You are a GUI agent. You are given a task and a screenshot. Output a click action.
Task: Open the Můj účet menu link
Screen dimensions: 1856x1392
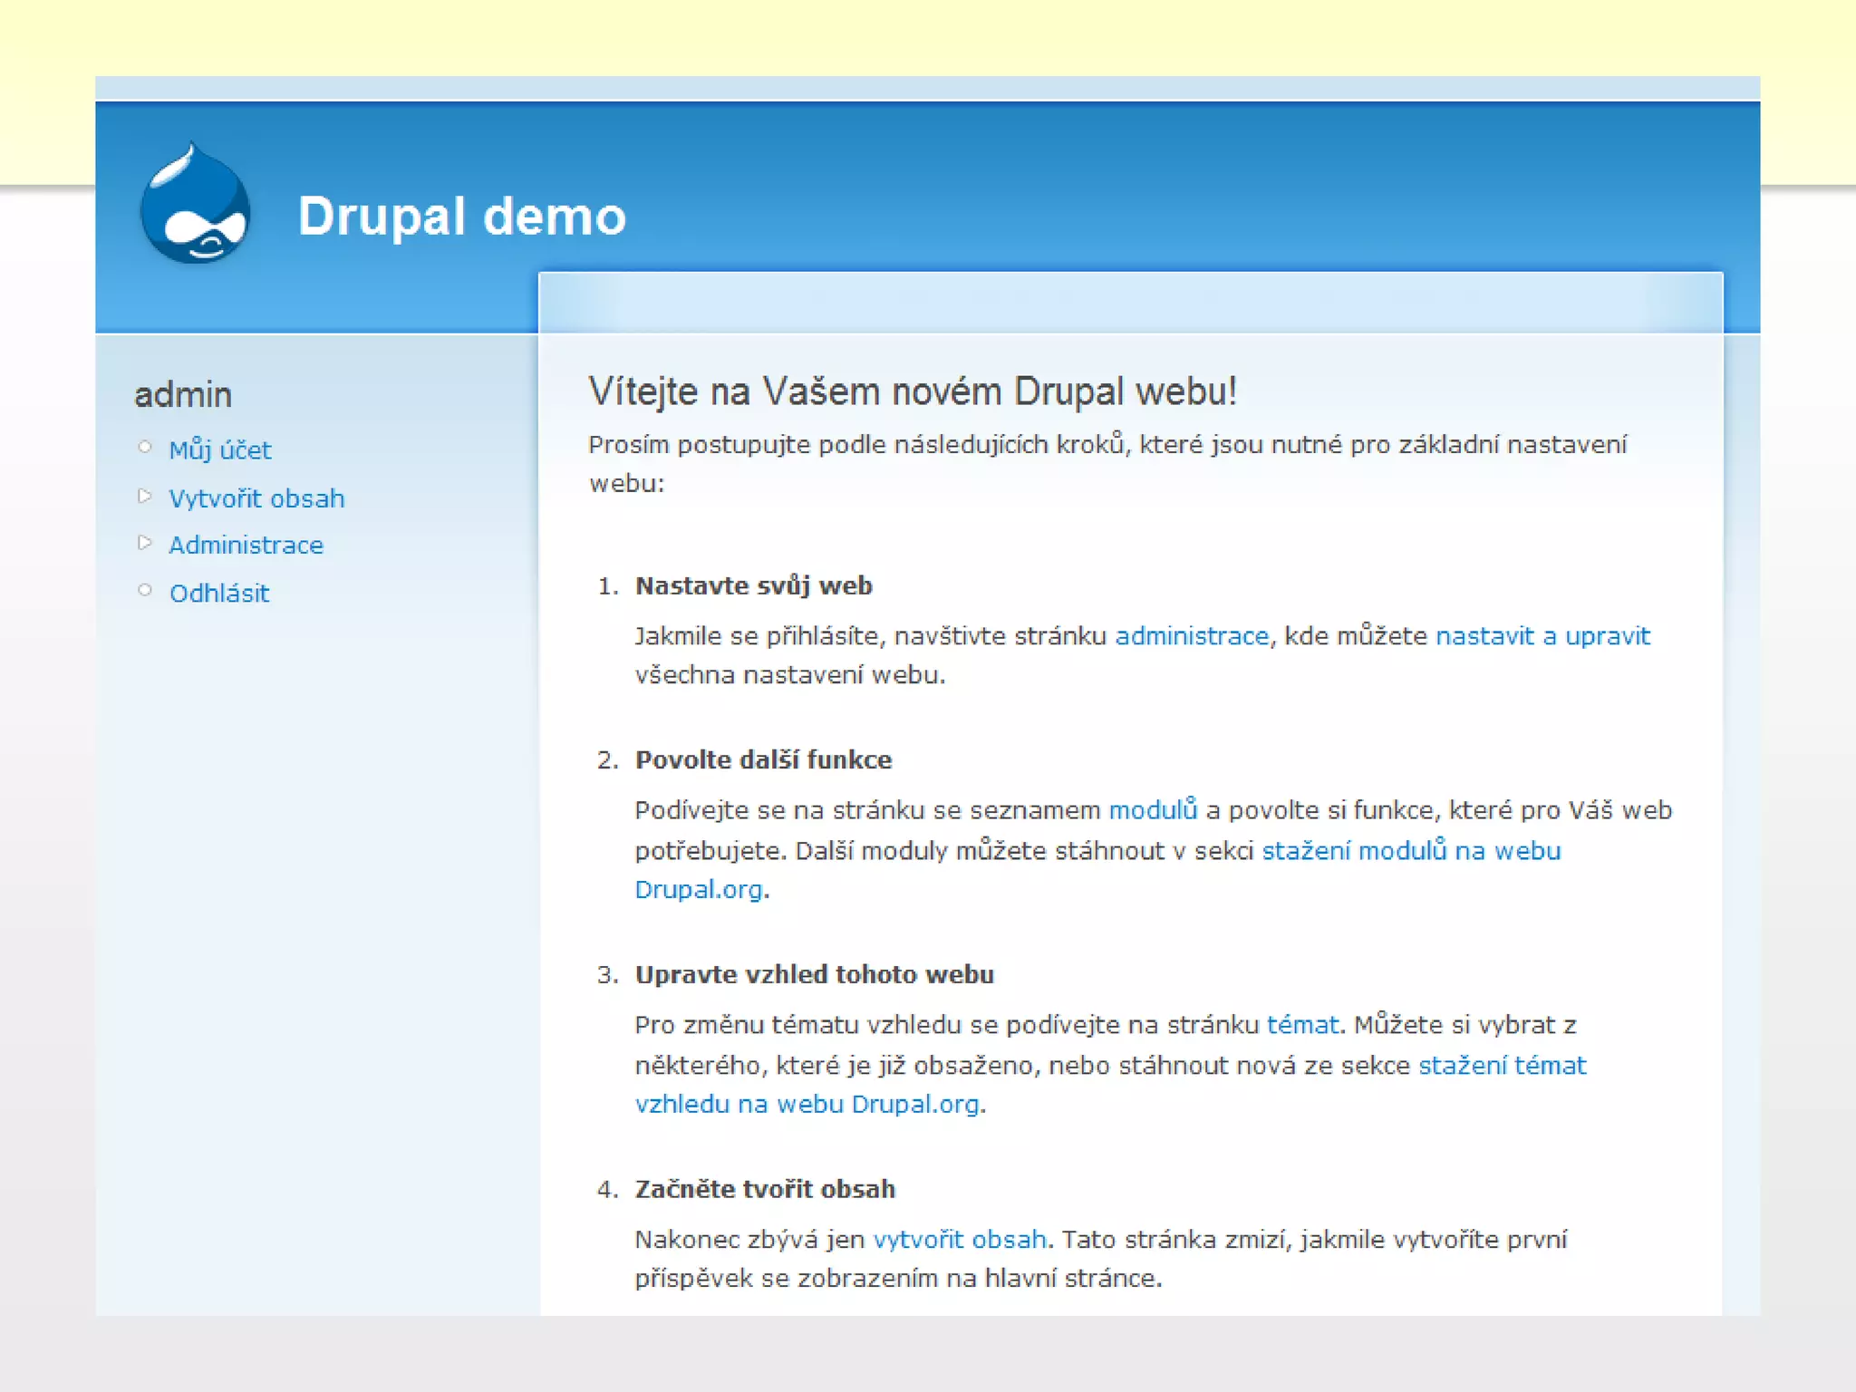point(219,450)
